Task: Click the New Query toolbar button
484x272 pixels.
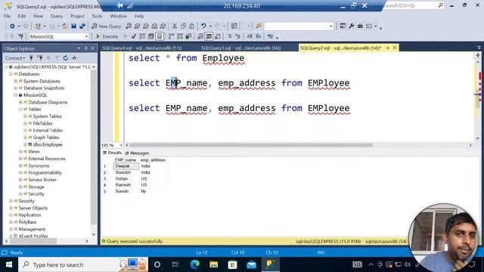Action: click(106, 26)
